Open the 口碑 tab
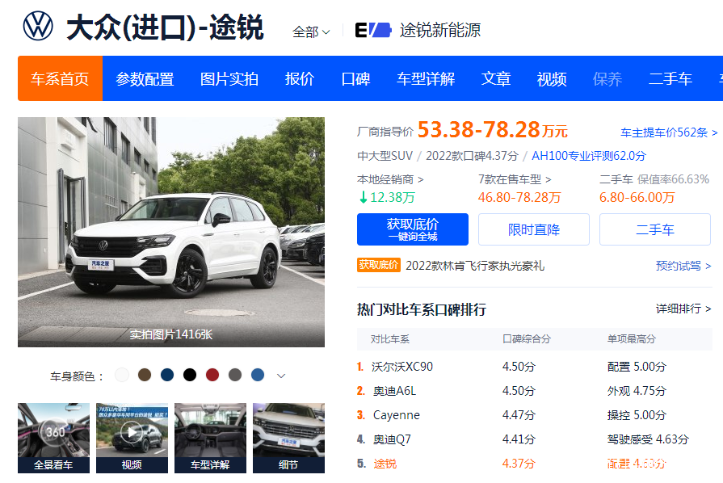723x483 pixels. click(x=355, y=79)
